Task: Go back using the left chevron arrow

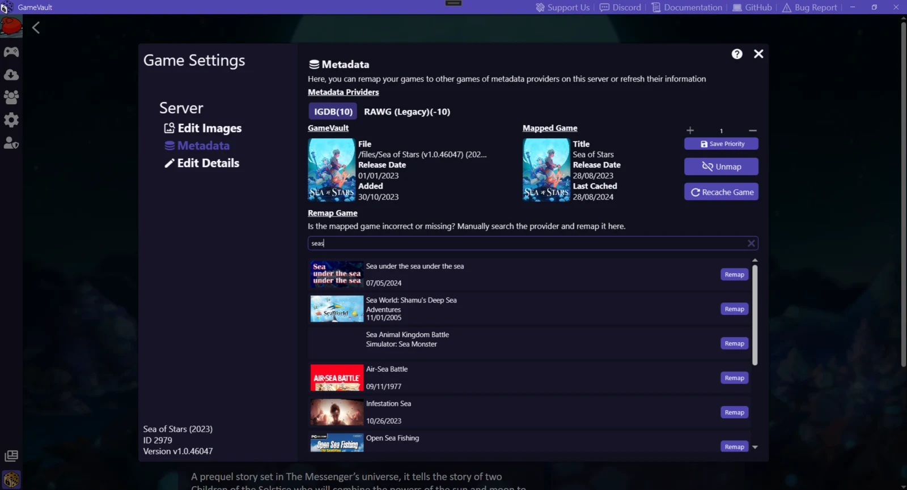Action: 36,28
